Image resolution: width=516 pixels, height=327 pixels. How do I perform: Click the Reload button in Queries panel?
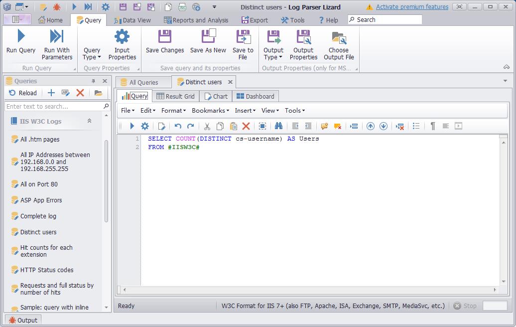[x=23, y=93]
